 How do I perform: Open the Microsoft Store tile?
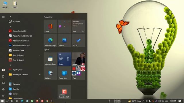[x=50, y=59]
